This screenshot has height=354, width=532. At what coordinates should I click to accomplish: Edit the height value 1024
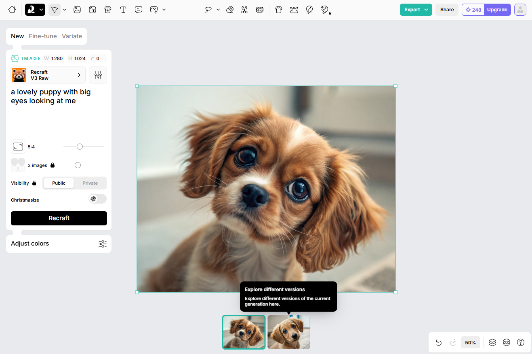coord(80,58)
